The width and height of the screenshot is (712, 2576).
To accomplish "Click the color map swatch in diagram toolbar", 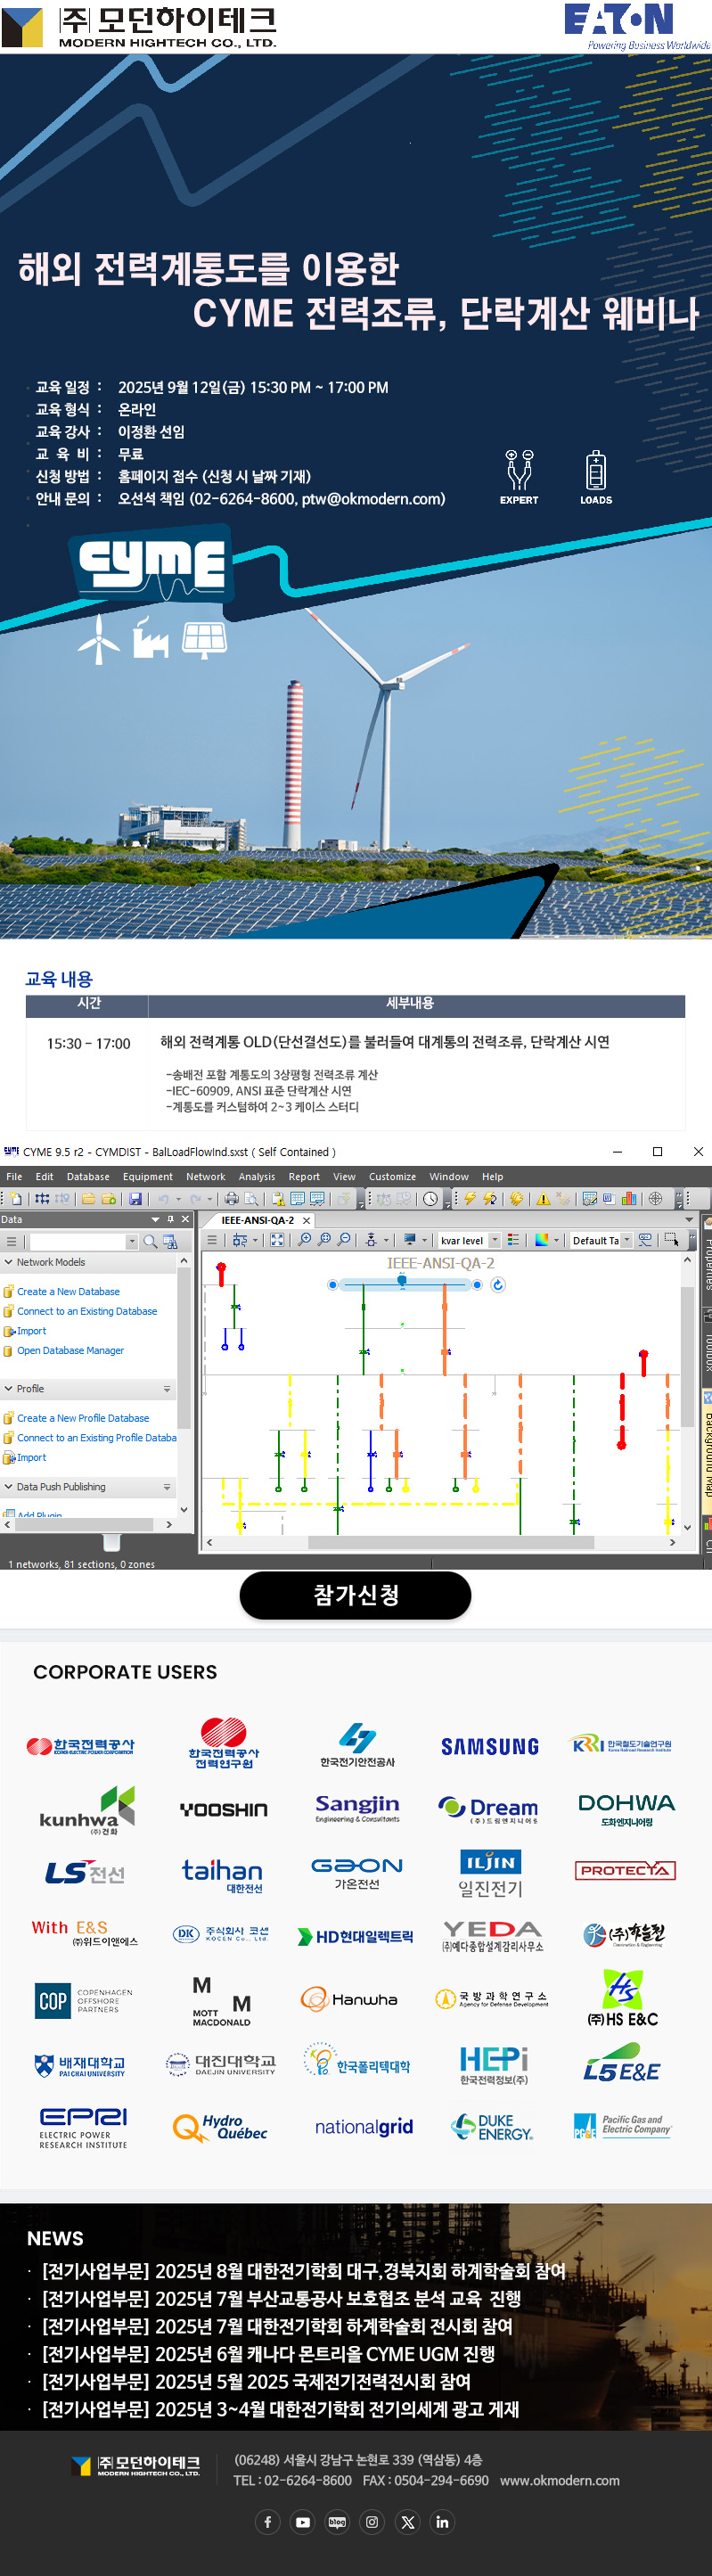I will click(x=541, y=1240).
